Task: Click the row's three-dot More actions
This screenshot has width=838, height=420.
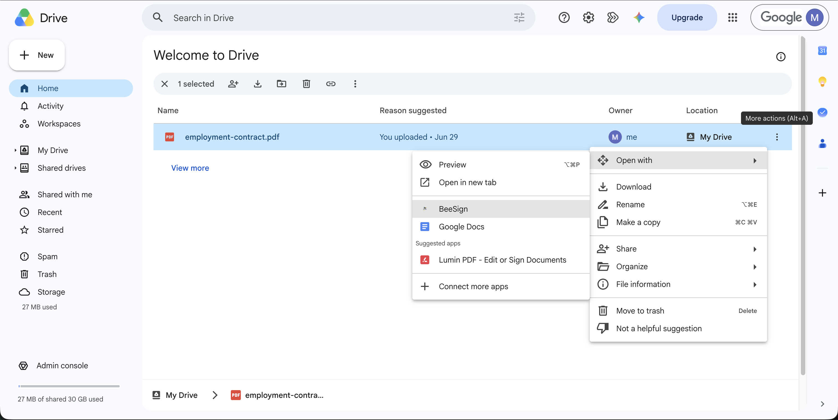Action: coord(776,137)
